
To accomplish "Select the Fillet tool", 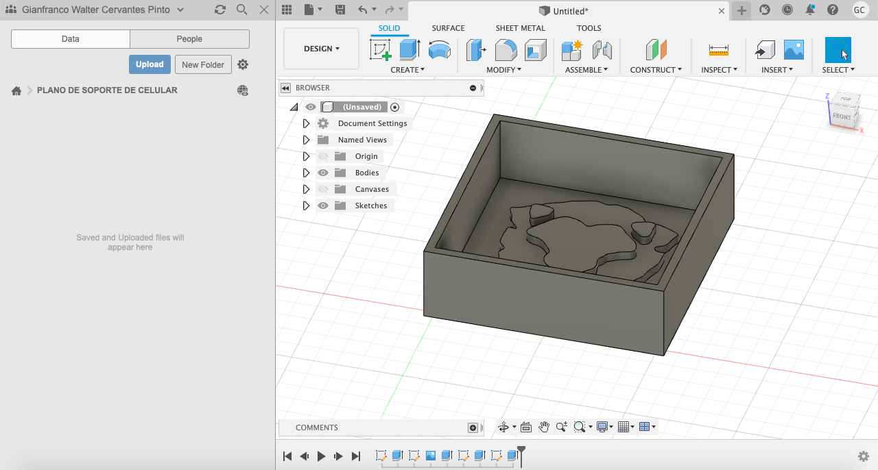I will coord(506,50).
